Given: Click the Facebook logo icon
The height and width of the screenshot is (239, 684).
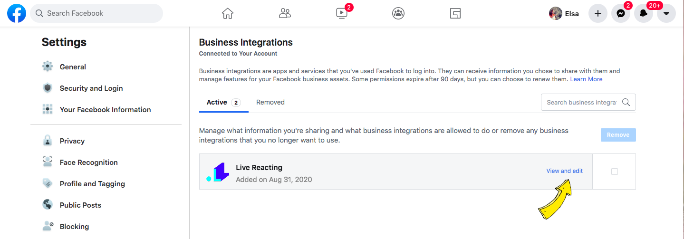Looking at the screenshot, I should pos(17,13).
